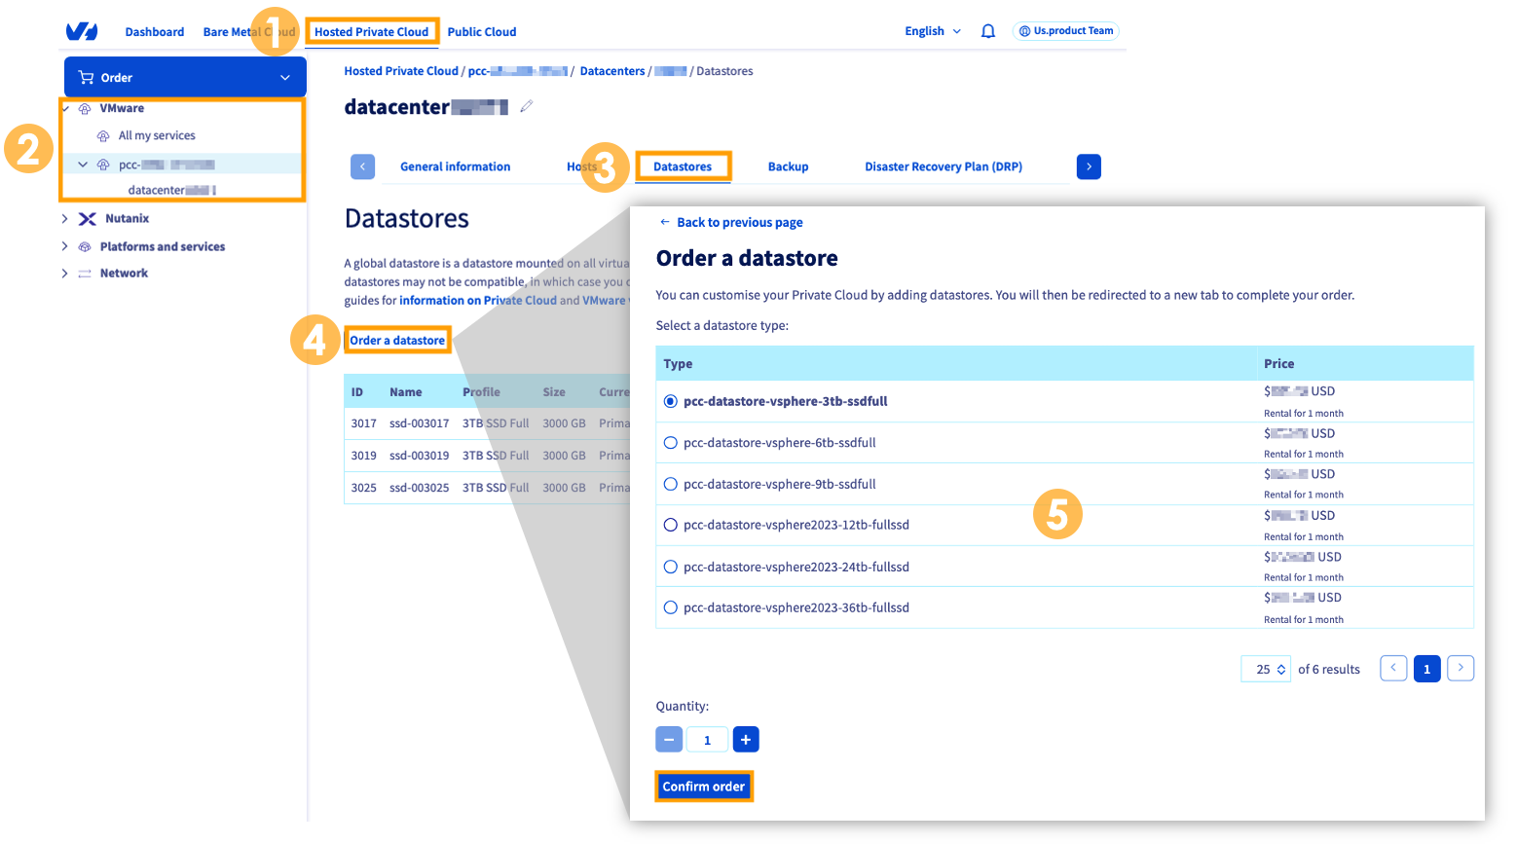Click the OVHcloud logo
Viewport: 1517px width, 844px height.
[82, 31]
